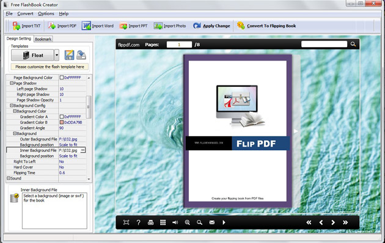Go to the previous page
The height and width of the screenshot is (243, 385).
[321, 222]
